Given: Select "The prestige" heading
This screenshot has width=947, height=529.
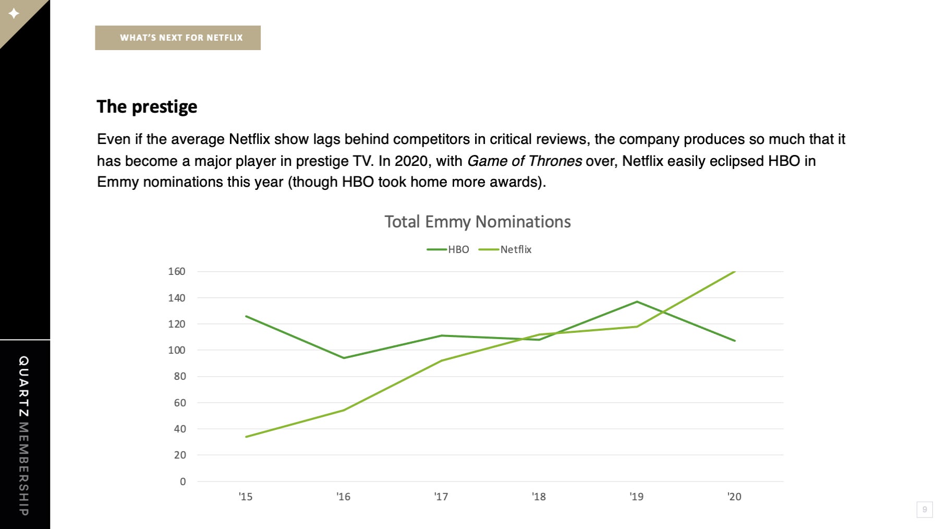Looking at the screenshot, I should pyautogui.click(x=147, y=107).
